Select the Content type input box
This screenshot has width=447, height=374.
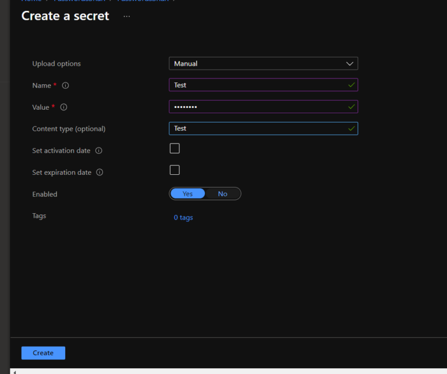256,128
